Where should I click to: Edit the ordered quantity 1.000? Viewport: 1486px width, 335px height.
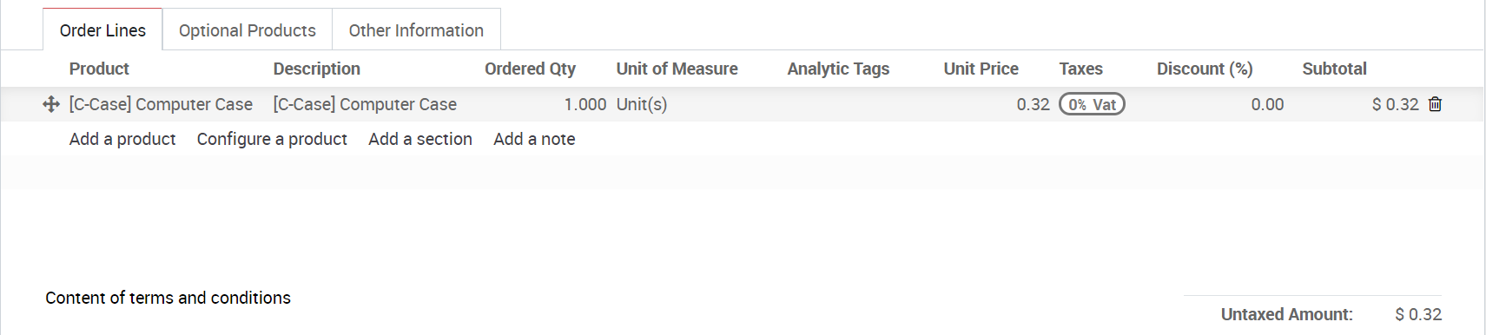pyautogui.click(x=545, y=104)
